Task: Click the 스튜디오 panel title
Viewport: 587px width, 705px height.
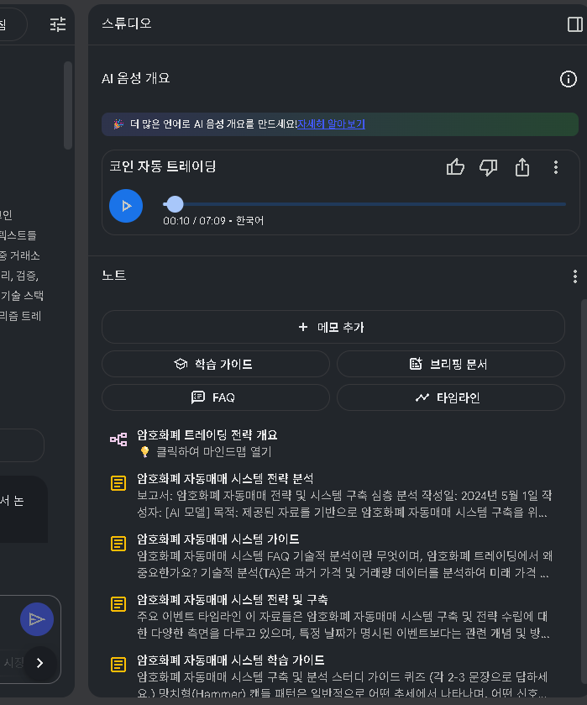Action: (127, 24)
